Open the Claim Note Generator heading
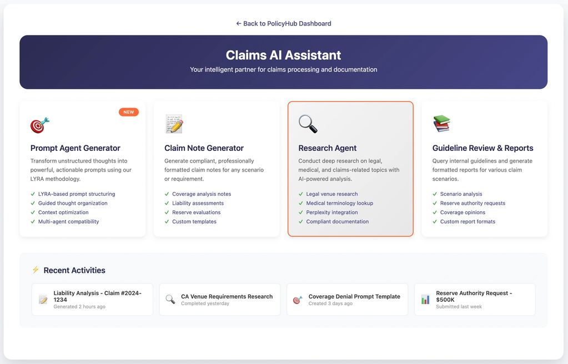 [204, 148]
